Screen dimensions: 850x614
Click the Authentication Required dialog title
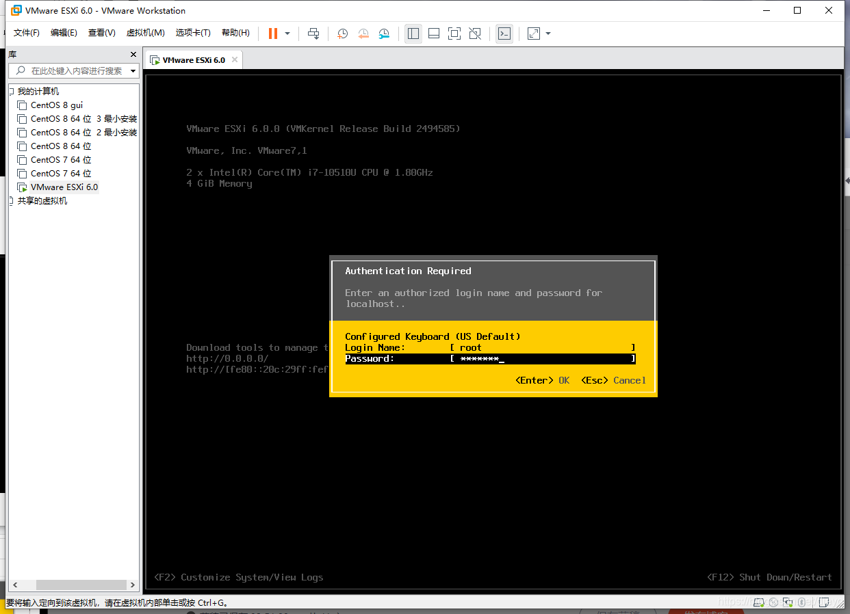pyautogui.click(x=408, y=271)
